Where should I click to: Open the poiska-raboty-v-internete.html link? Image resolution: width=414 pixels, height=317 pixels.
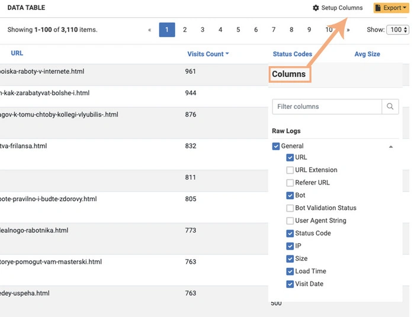tap(42, 72)
